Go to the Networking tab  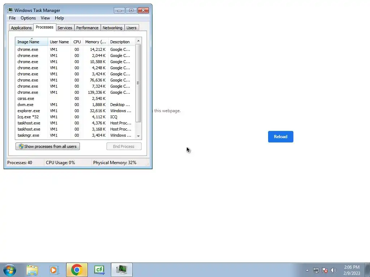click(112, 28)
